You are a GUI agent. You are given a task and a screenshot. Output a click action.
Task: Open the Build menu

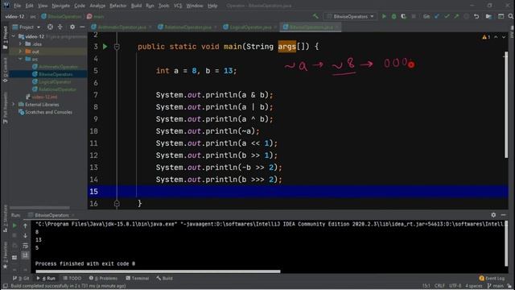(136, 6)
